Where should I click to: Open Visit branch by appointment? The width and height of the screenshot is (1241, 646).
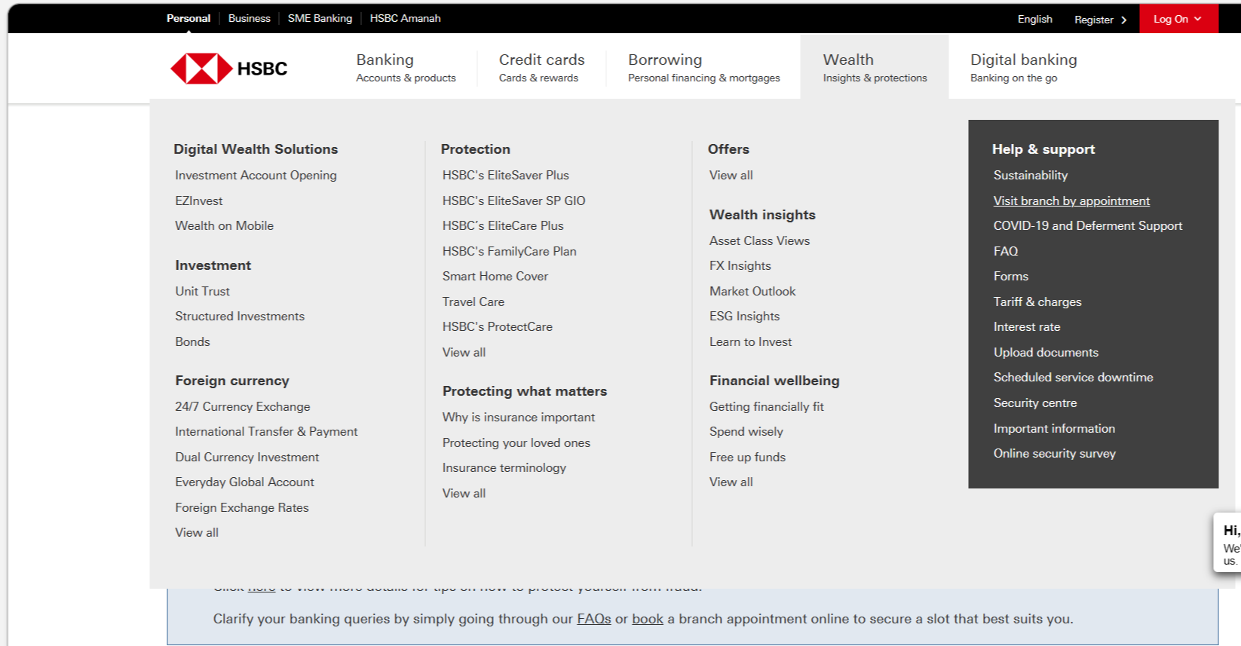pos(1071,201)
